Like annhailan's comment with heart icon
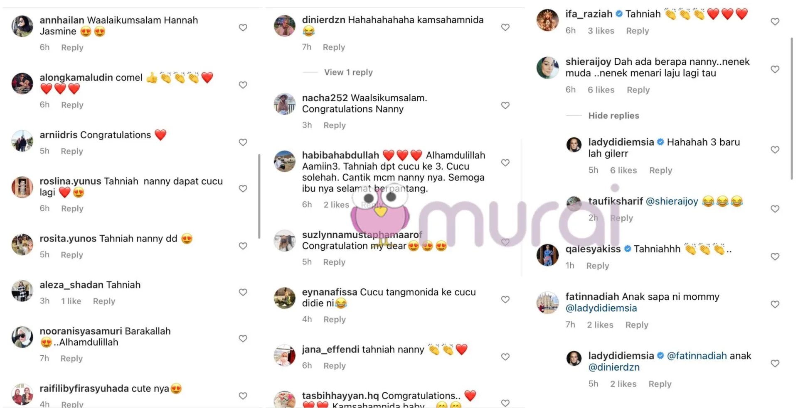The width and height of the screenshot is (798, 408). click(243, 28)
